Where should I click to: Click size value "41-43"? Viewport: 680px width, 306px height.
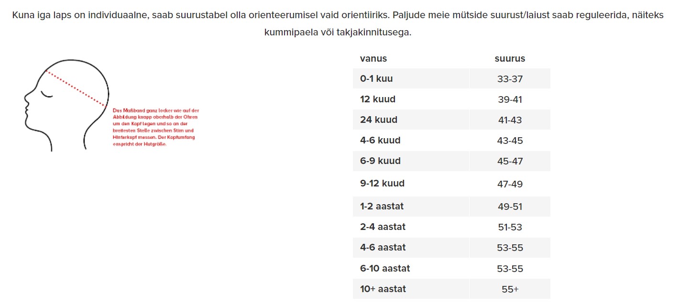[510, 120]
